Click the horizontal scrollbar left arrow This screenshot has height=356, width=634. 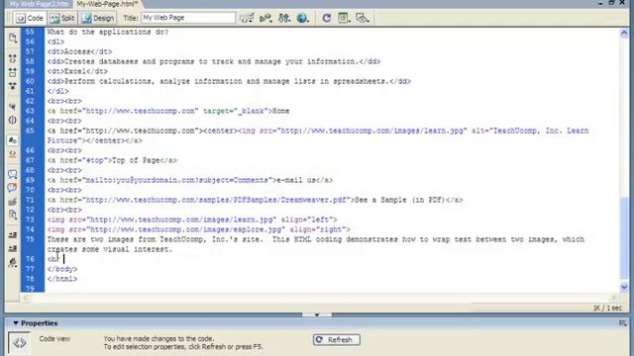pyautogui.click(x=26, y=298)
